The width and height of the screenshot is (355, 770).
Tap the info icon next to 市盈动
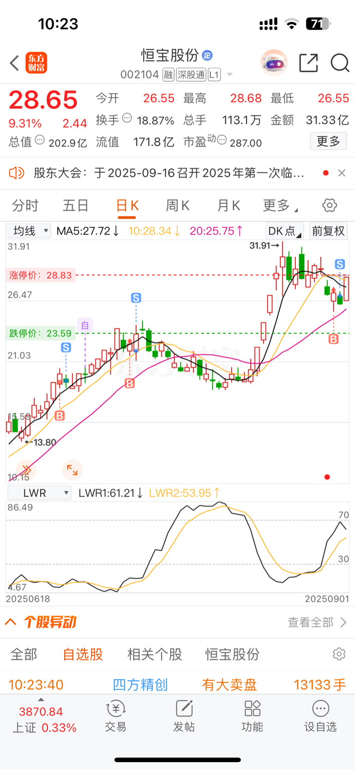tap(222, 140)
